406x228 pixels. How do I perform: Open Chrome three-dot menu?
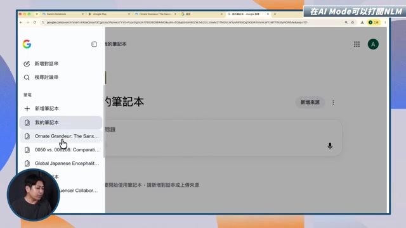coord(385,23)
